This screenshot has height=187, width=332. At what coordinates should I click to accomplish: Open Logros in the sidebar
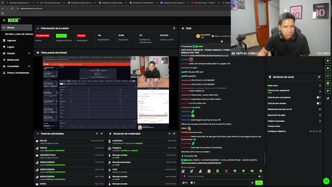coord(11,47)
